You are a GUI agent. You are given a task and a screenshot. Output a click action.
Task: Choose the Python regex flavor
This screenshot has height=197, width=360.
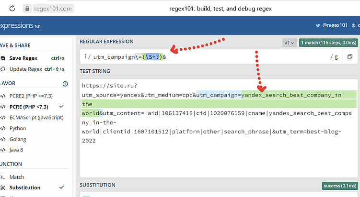18,128
